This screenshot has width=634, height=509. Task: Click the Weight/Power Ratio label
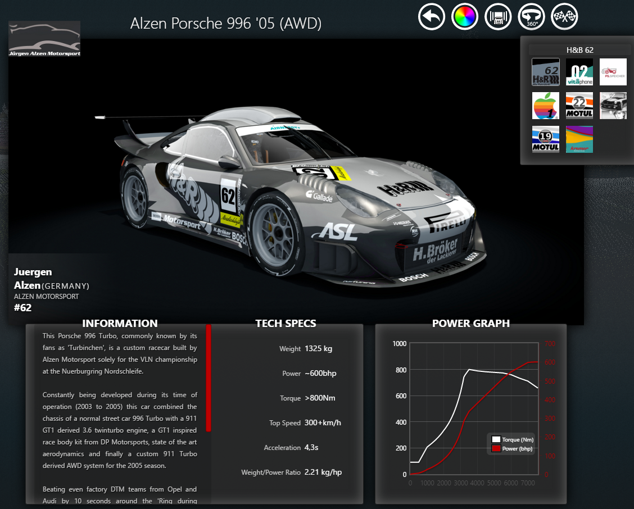click(x=271, y=472)
